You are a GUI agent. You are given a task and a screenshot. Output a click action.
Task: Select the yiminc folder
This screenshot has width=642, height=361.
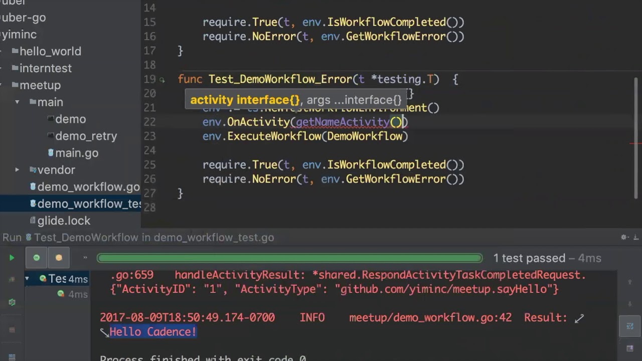tap(19, 35)
